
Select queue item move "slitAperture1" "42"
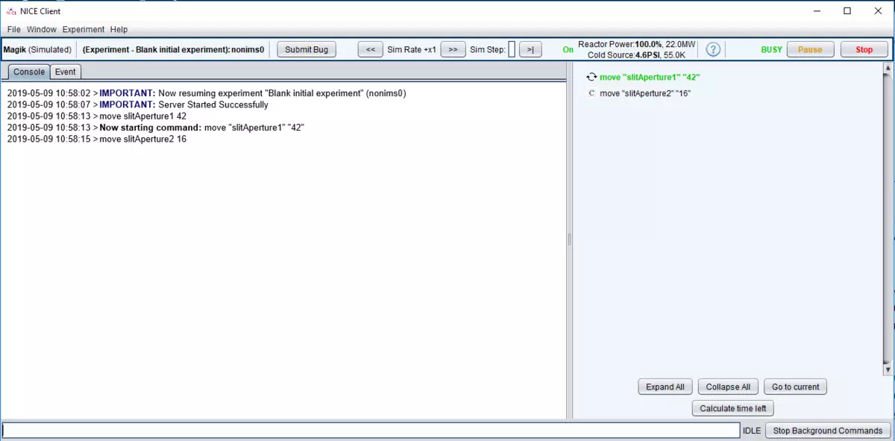[650, 77]
